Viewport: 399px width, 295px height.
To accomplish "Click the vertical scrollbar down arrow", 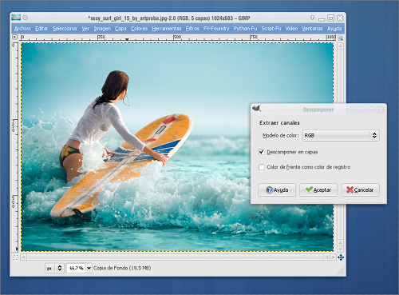I will [340, 249].
